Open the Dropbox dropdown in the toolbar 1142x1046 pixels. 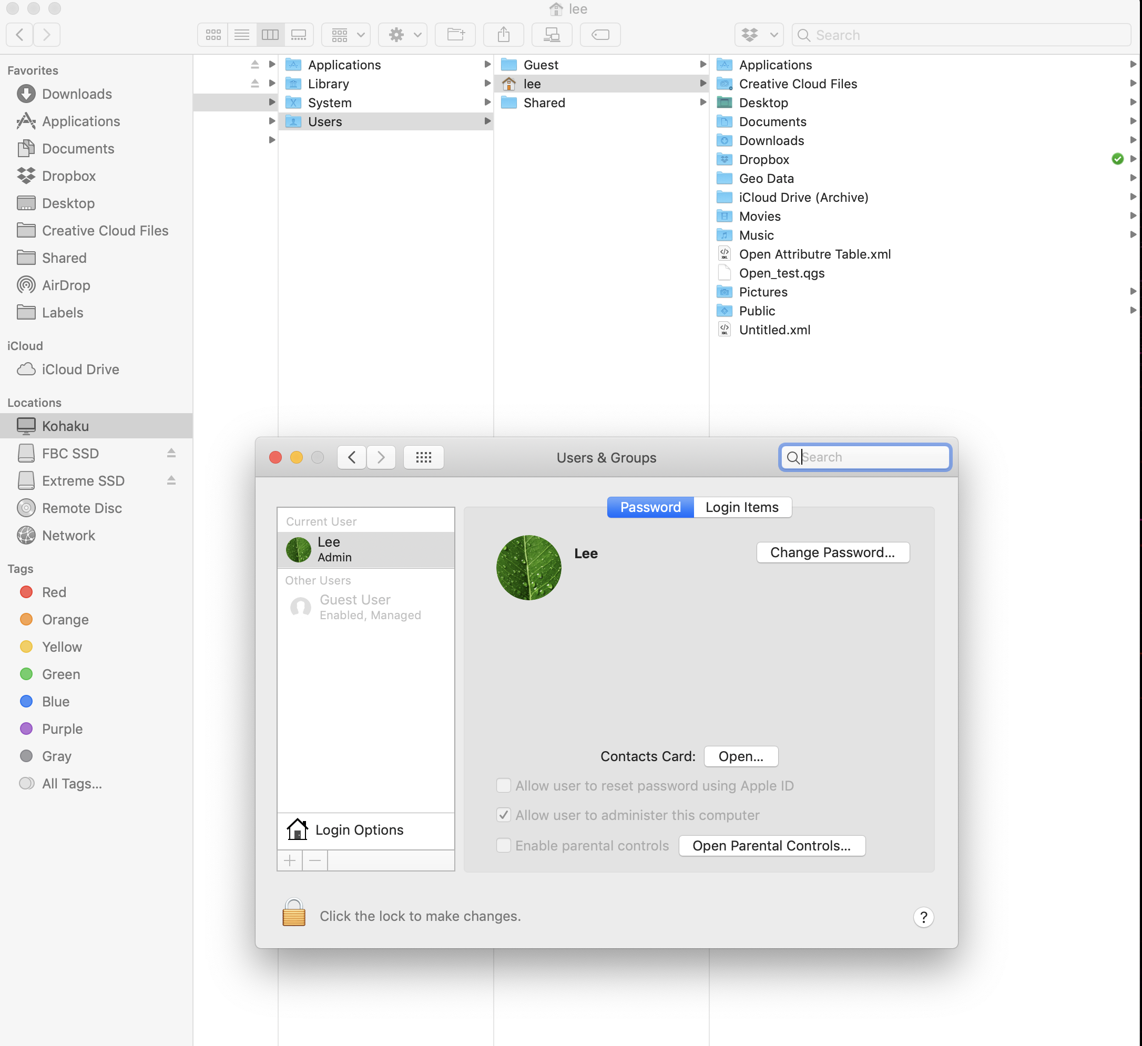pyautogui.click(x=759, y=35)
